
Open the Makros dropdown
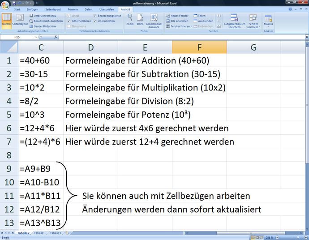(x=268, y=21)
